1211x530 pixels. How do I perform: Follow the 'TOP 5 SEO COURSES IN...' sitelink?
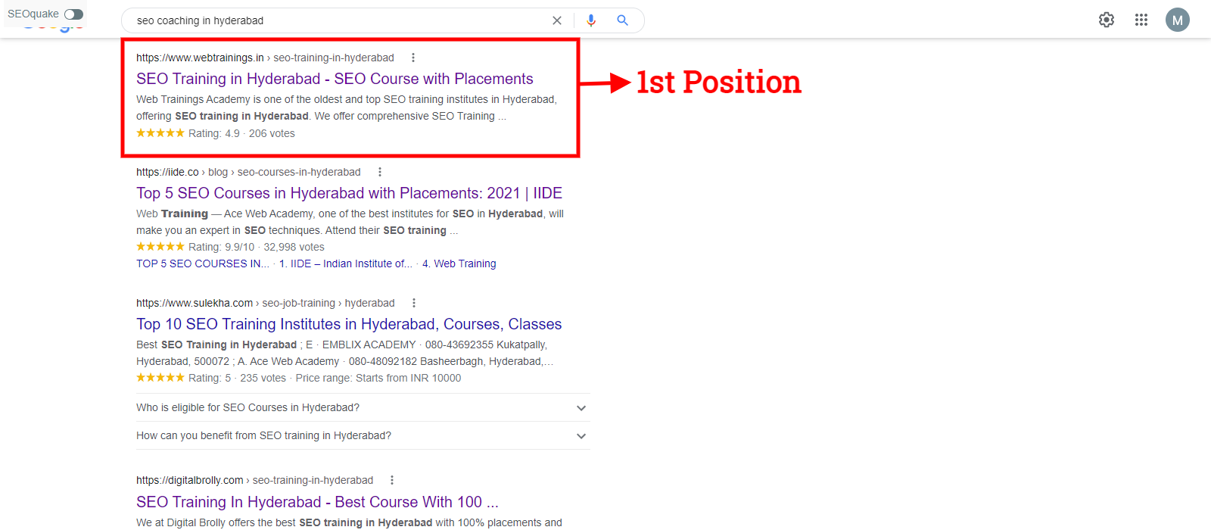203,263
